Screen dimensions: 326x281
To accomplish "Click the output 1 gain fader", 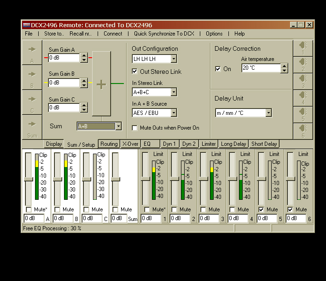I will (x=146, y=179).
